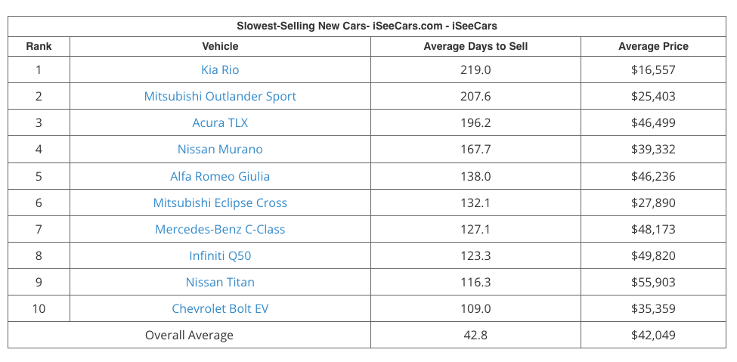Click the Vehicle column header
The image size is (737, 362).
click(220, 46)
